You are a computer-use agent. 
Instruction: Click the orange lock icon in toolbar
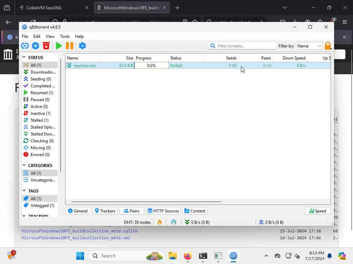328,46
